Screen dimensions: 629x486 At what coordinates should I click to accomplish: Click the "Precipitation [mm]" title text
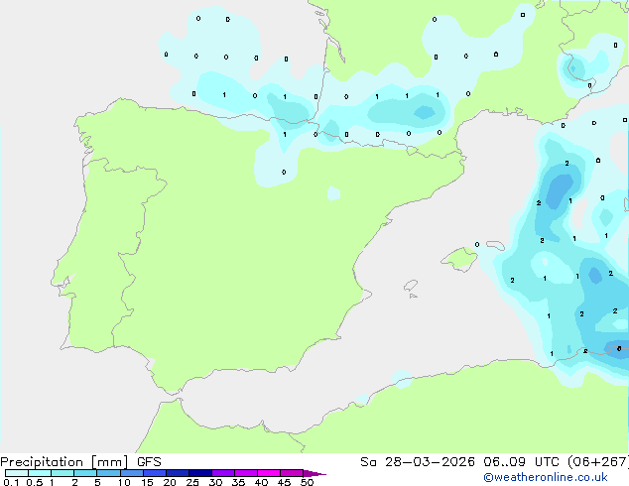tap(64, 462)
